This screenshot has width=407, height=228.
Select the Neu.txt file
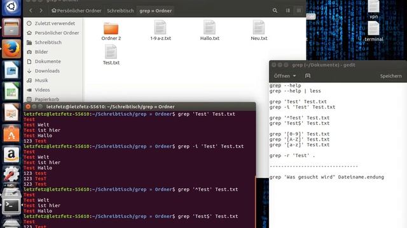coord(259,31)
